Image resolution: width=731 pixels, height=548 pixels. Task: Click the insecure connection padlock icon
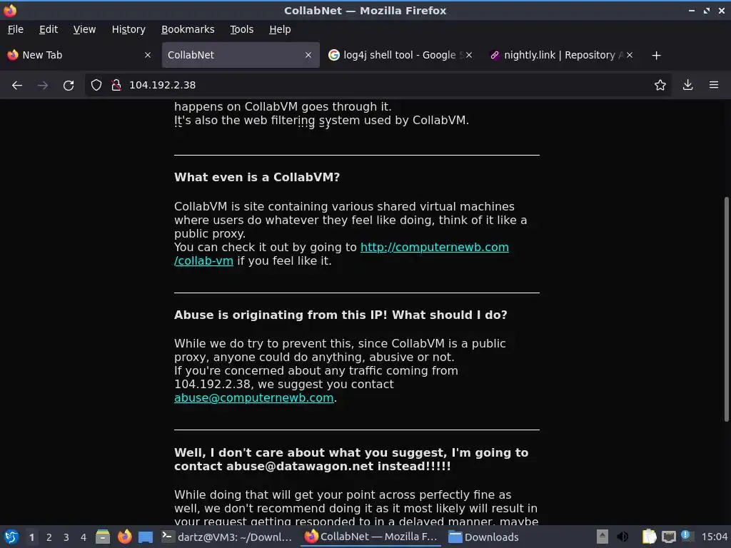point(116,85)
